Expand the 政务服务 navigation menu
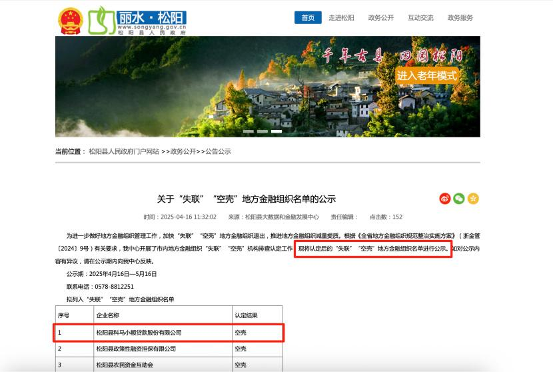This screenshot has width=553, height=372. coord(460,18)
